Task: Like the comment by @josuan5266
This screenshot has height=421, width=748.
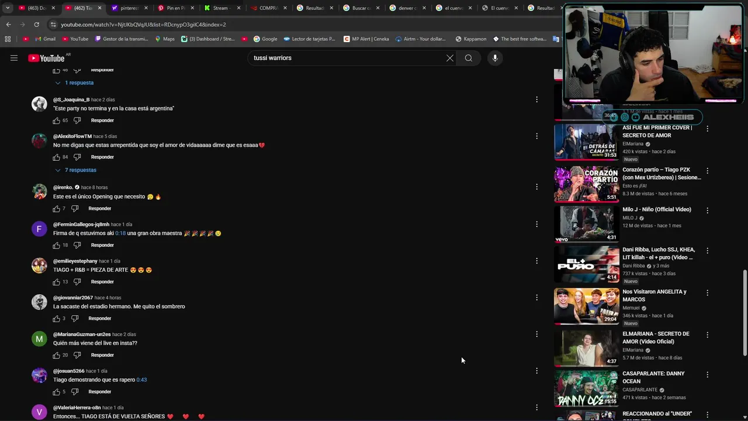Action: (x=57, y=392)
